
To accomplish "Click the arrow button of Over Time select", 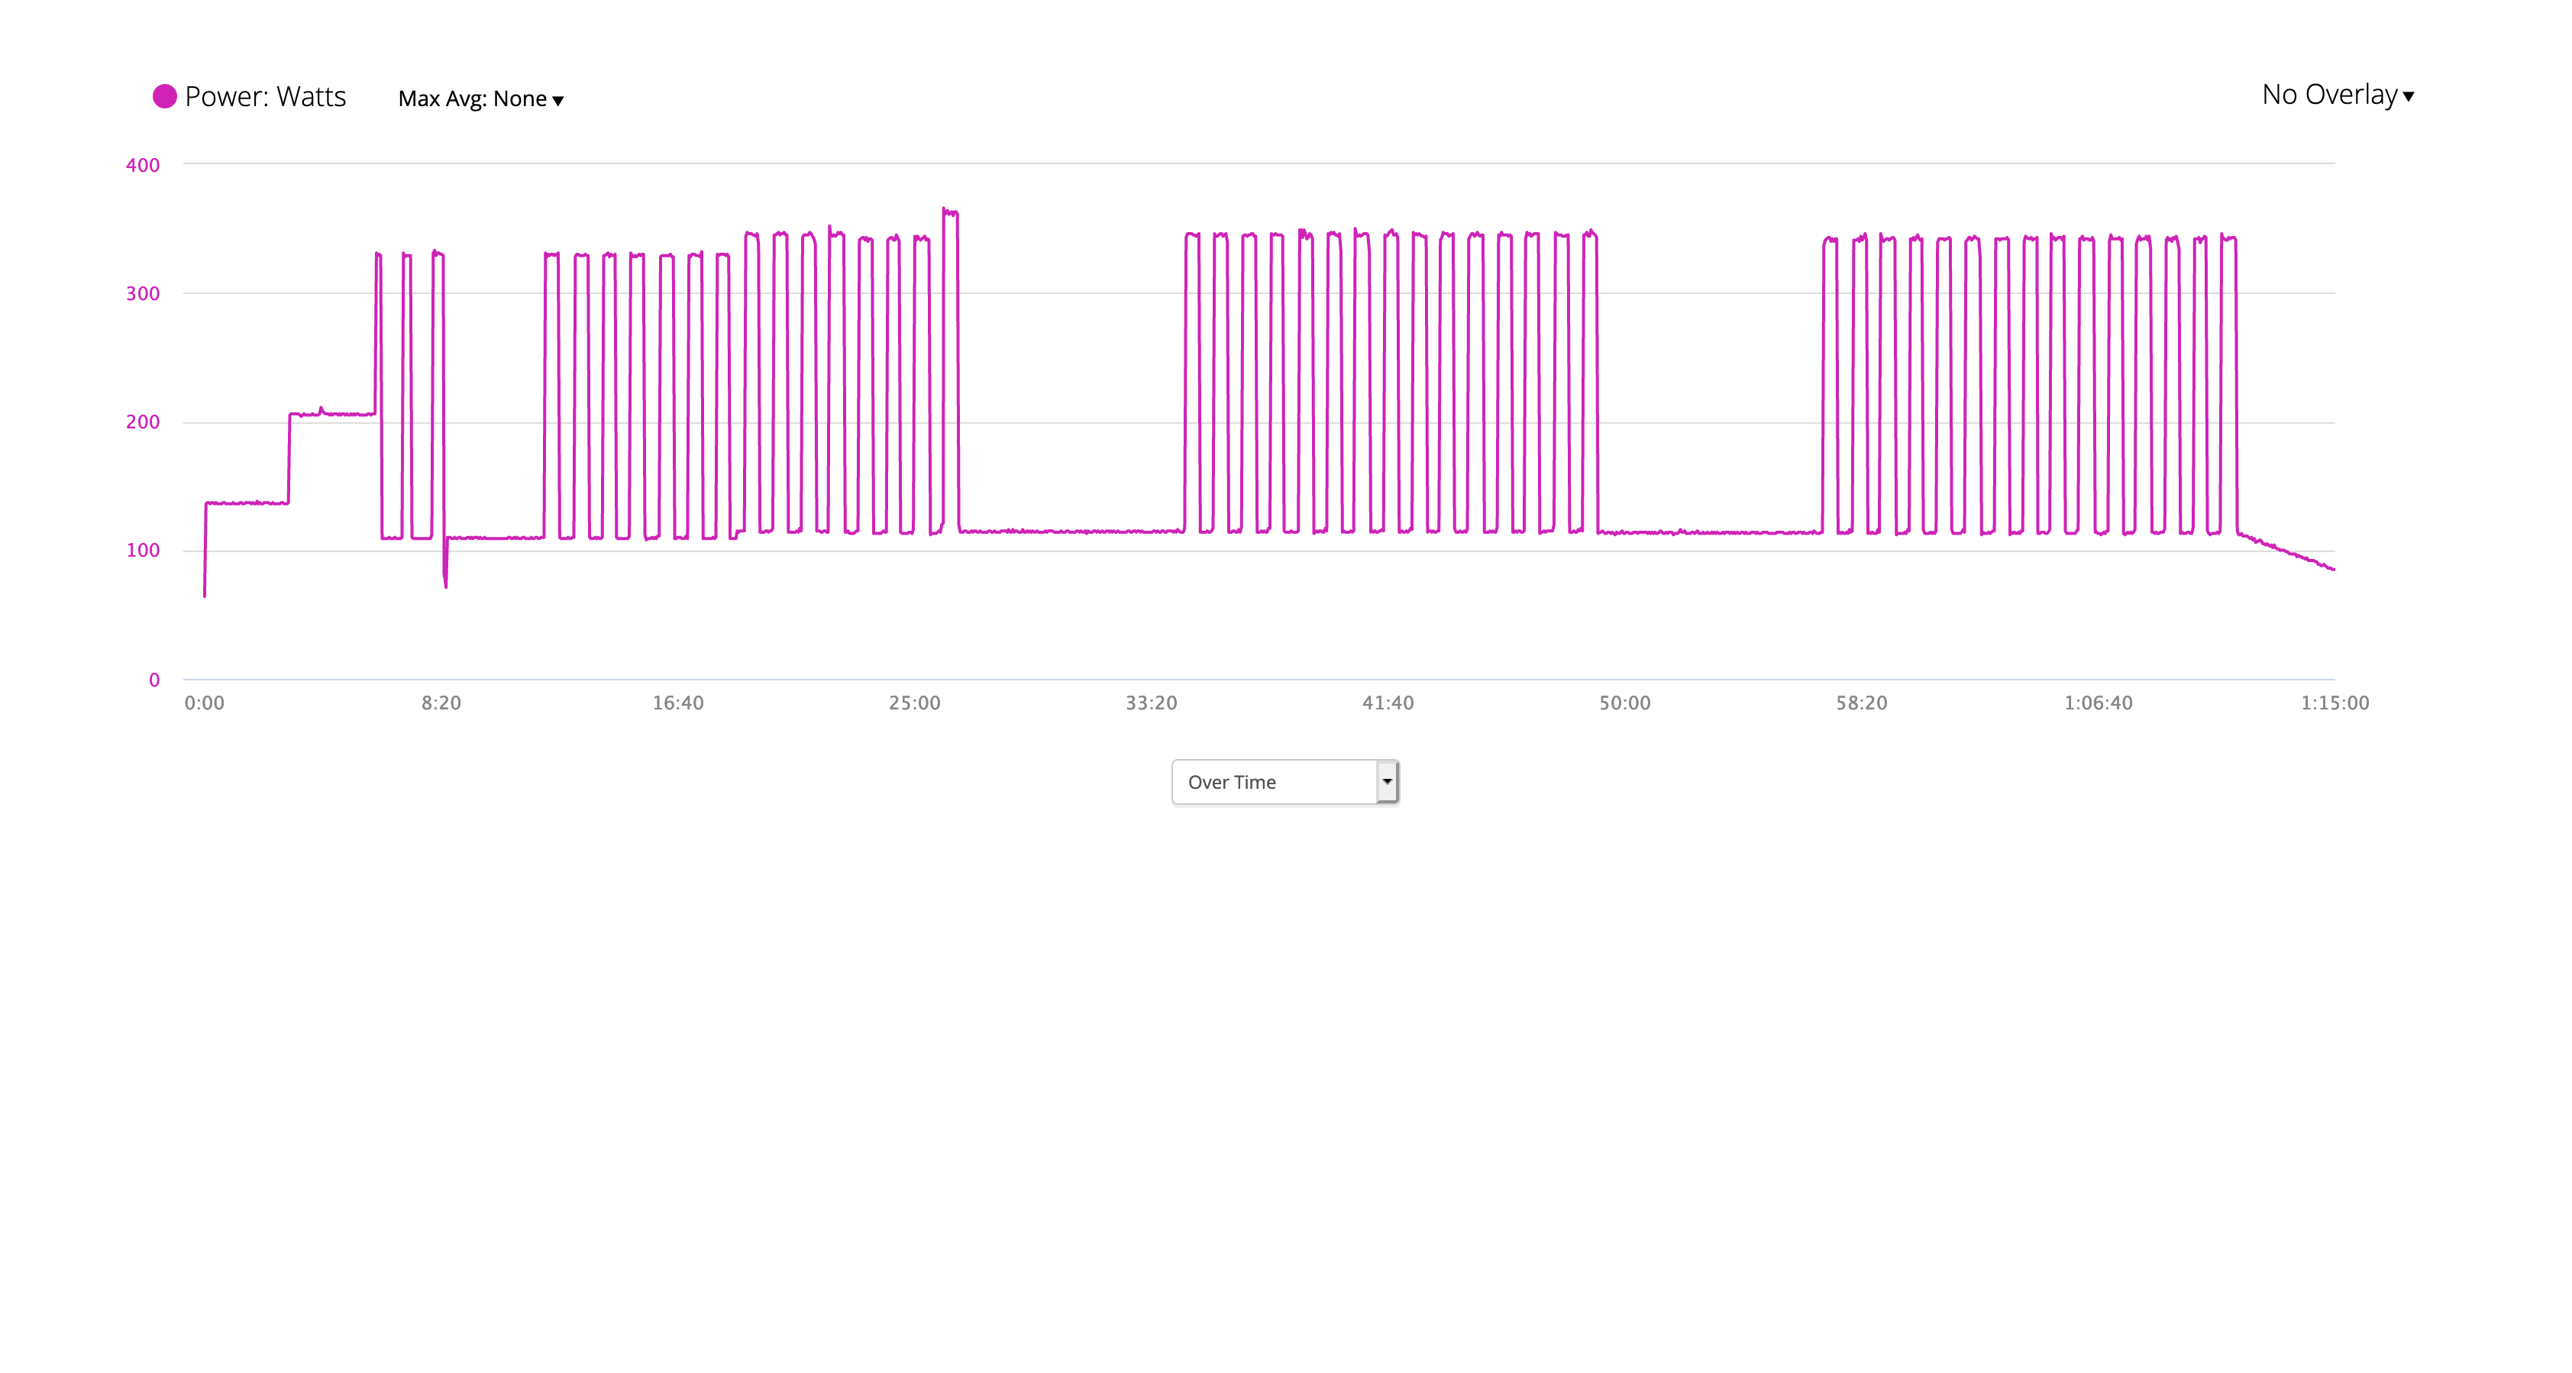I will 1387,782.
